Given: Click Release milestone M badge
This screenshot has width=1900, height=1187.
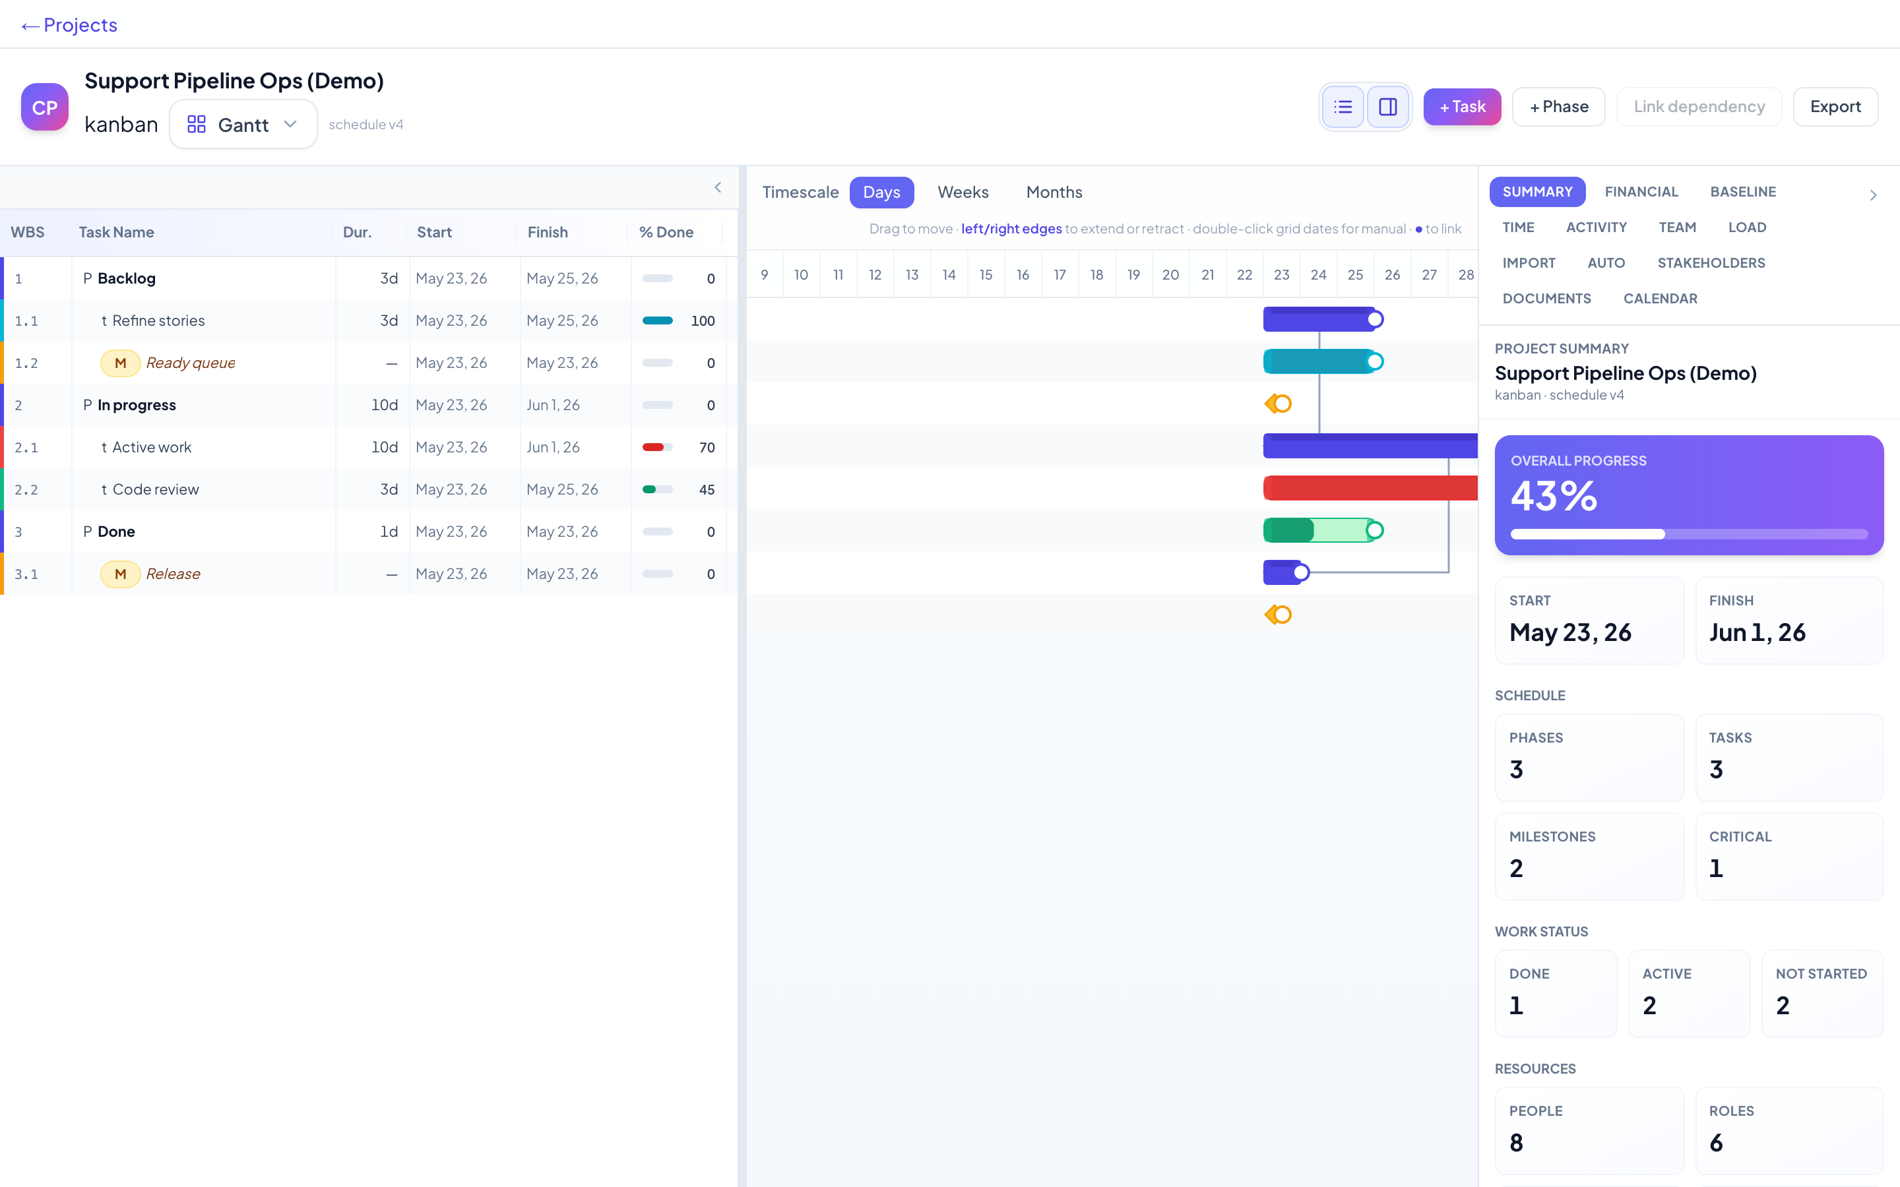Looking at the screenshot, I should pyautogui.click(x=120, y=574).
